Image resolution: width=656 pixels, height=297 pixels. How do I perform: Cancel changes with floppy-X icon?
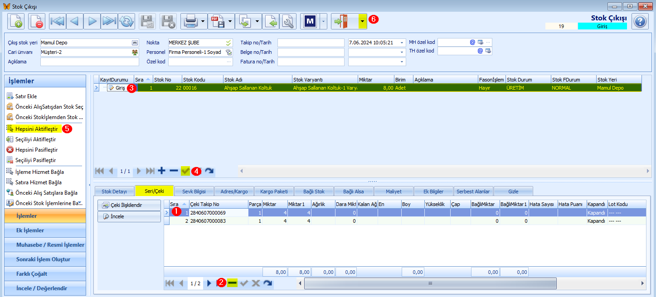(x=168, y=21)
